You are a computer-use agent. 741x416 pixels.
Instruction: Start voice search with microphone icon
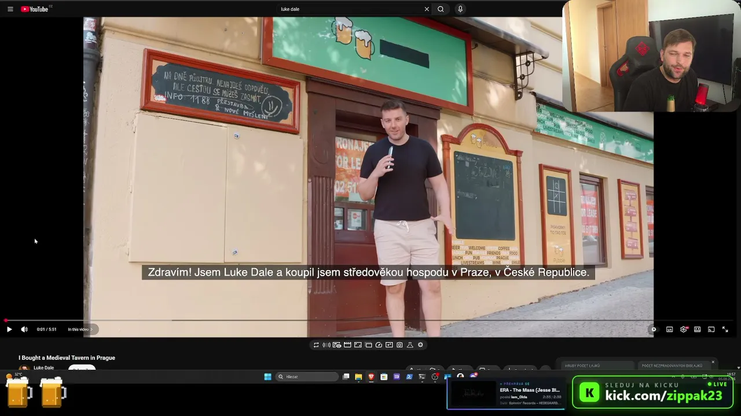[x=460, y=9]
